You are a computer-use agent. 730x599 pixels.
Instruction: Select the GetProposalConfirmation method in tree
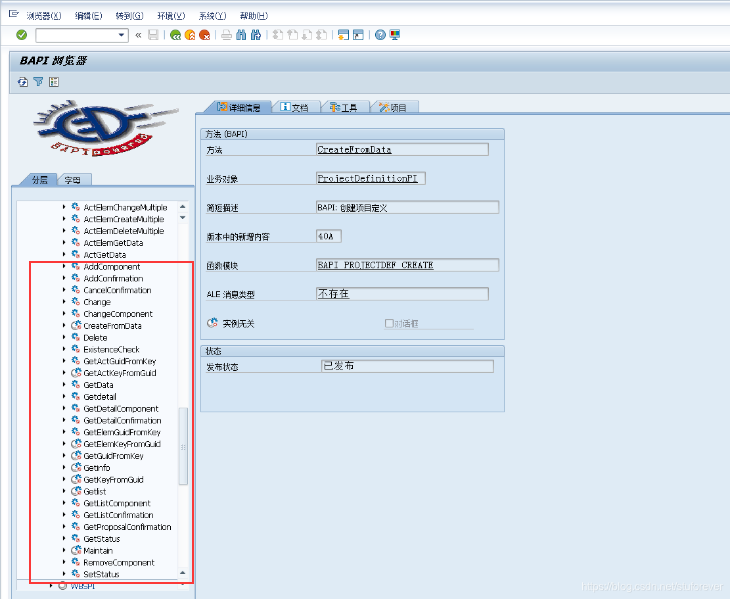[127, 527]
